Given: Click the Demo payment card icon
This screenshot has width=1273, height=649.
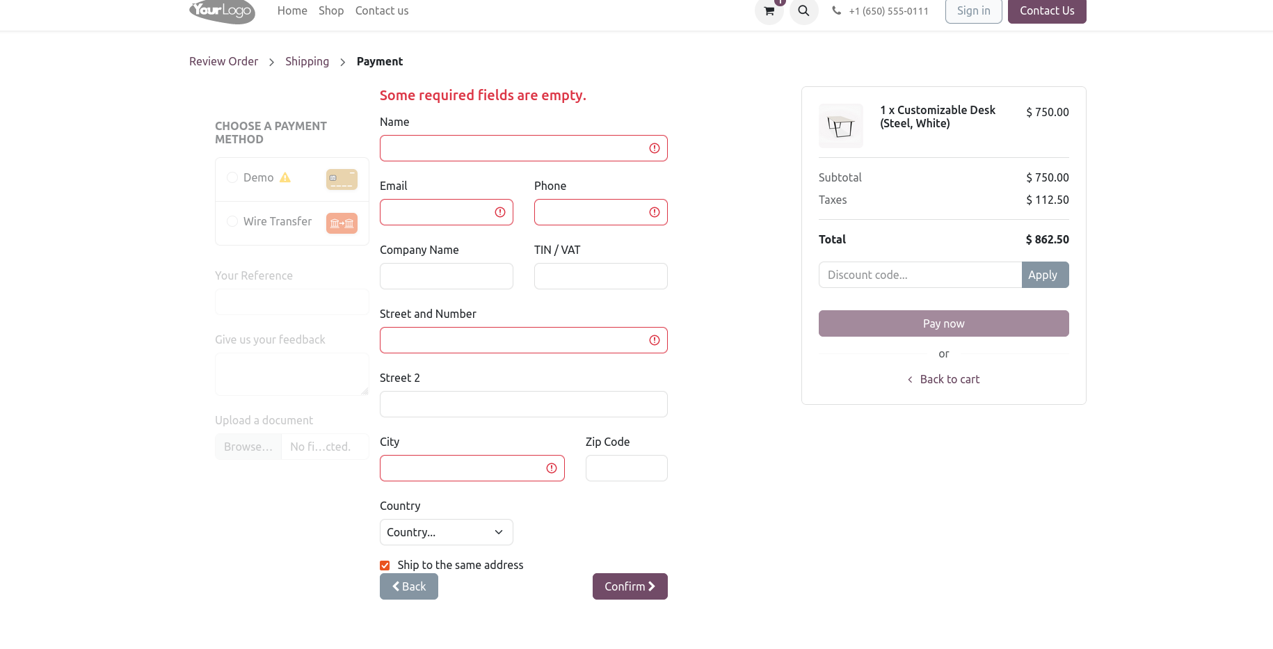Looking at the screenshot, I should [342, 179].
